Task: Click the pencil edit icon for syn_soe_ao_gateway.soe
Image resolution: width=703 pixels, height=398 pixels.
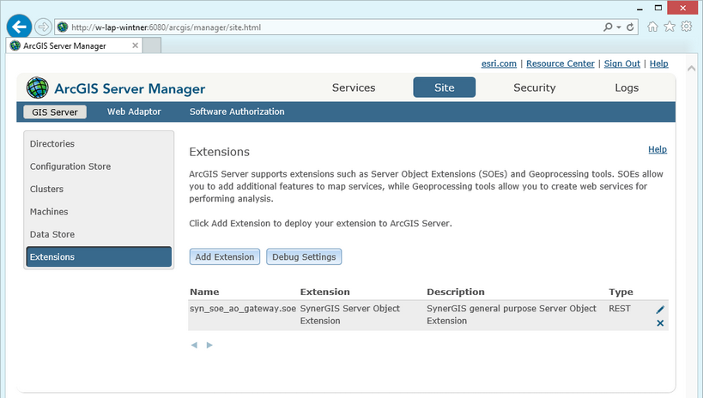Action: tap(660, 310)
